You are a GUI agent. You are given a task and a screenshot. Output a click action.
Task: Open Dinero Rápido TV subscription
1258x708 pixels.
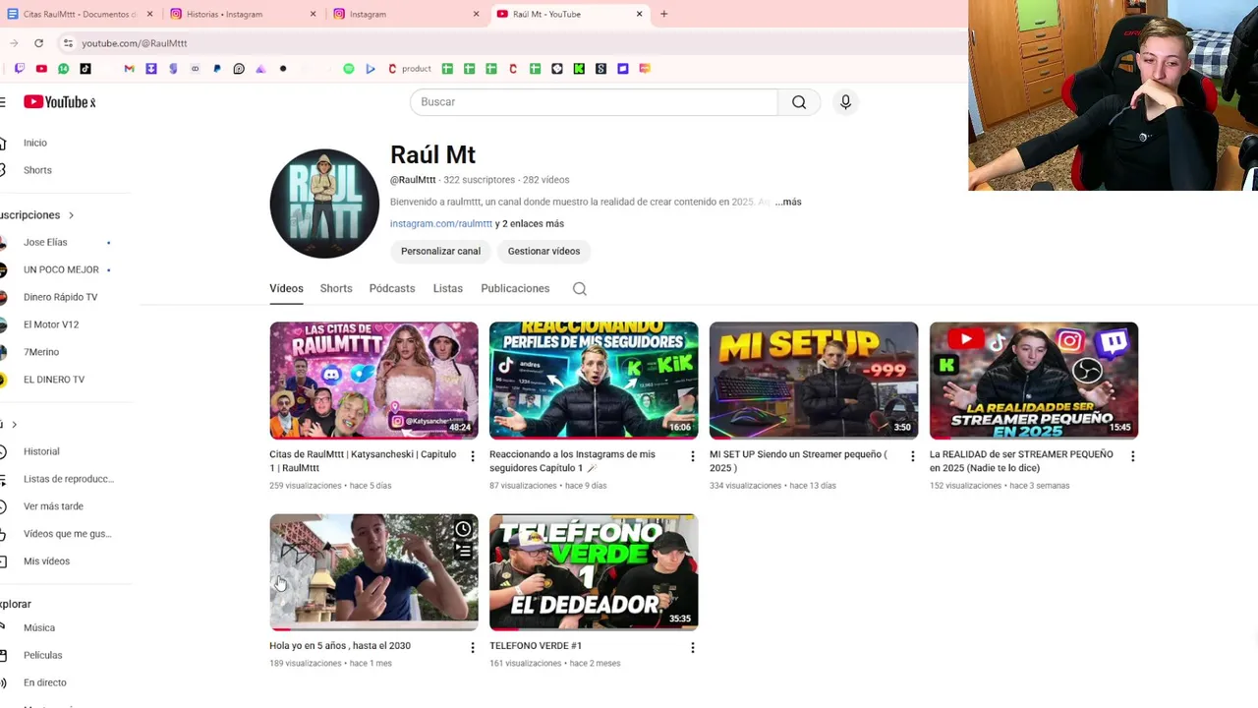coord(59,298)
